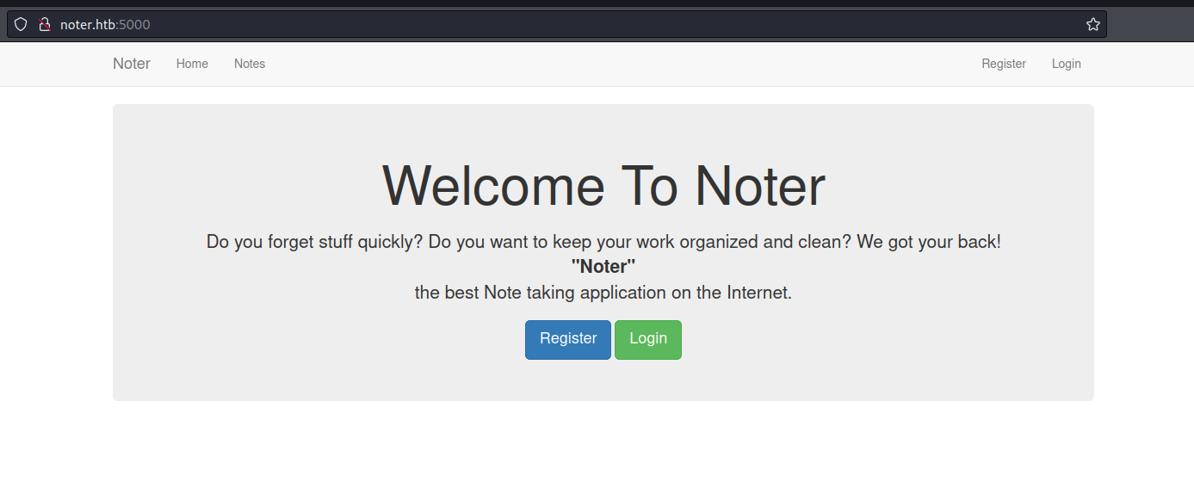Open the Noter brand link in navbar
The height and width of the screenshot is (488, 1194).
click(x=132, y=64)
